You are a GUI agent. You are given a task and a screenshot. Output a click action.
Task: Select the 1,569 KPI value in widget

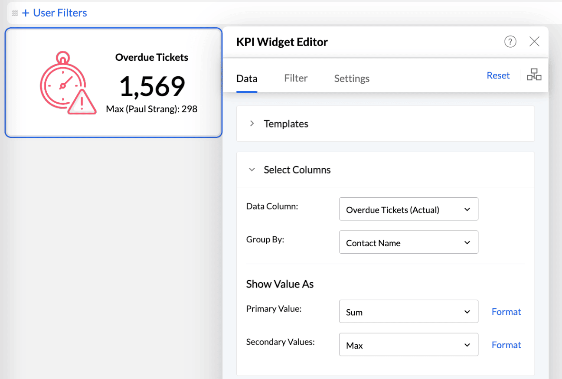(x=152, y=86)
